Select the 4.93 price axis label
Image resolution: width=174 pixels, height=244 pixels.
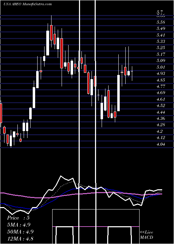click(161, 74)
